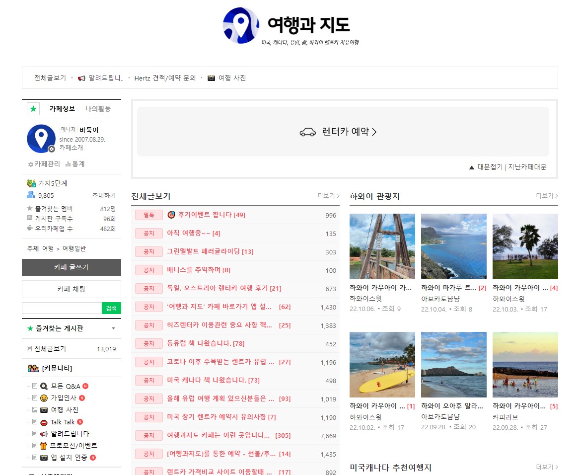The width and height of the screenshot is (579, 475).
Task: Click the green 검색 search button
Action: (x=111, y=309)
